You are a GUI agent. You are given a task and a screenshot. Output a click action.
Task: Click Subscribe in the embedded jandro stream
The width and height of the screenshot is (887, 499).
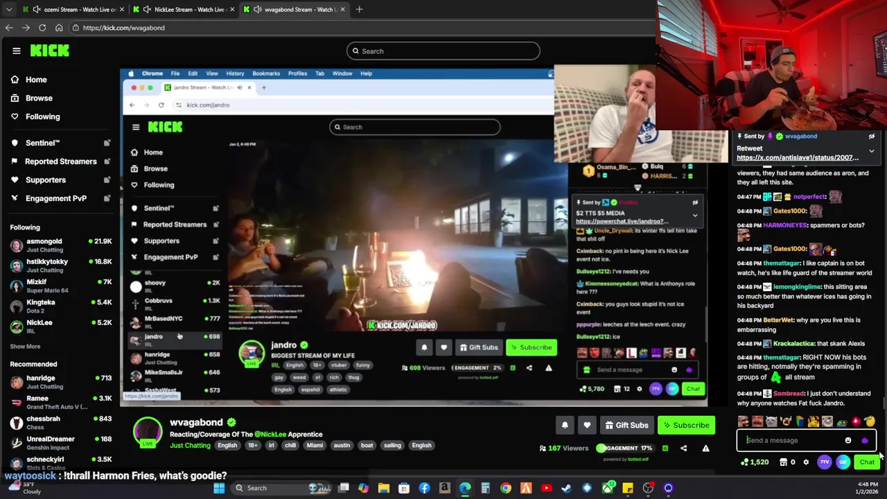(532, 348)
